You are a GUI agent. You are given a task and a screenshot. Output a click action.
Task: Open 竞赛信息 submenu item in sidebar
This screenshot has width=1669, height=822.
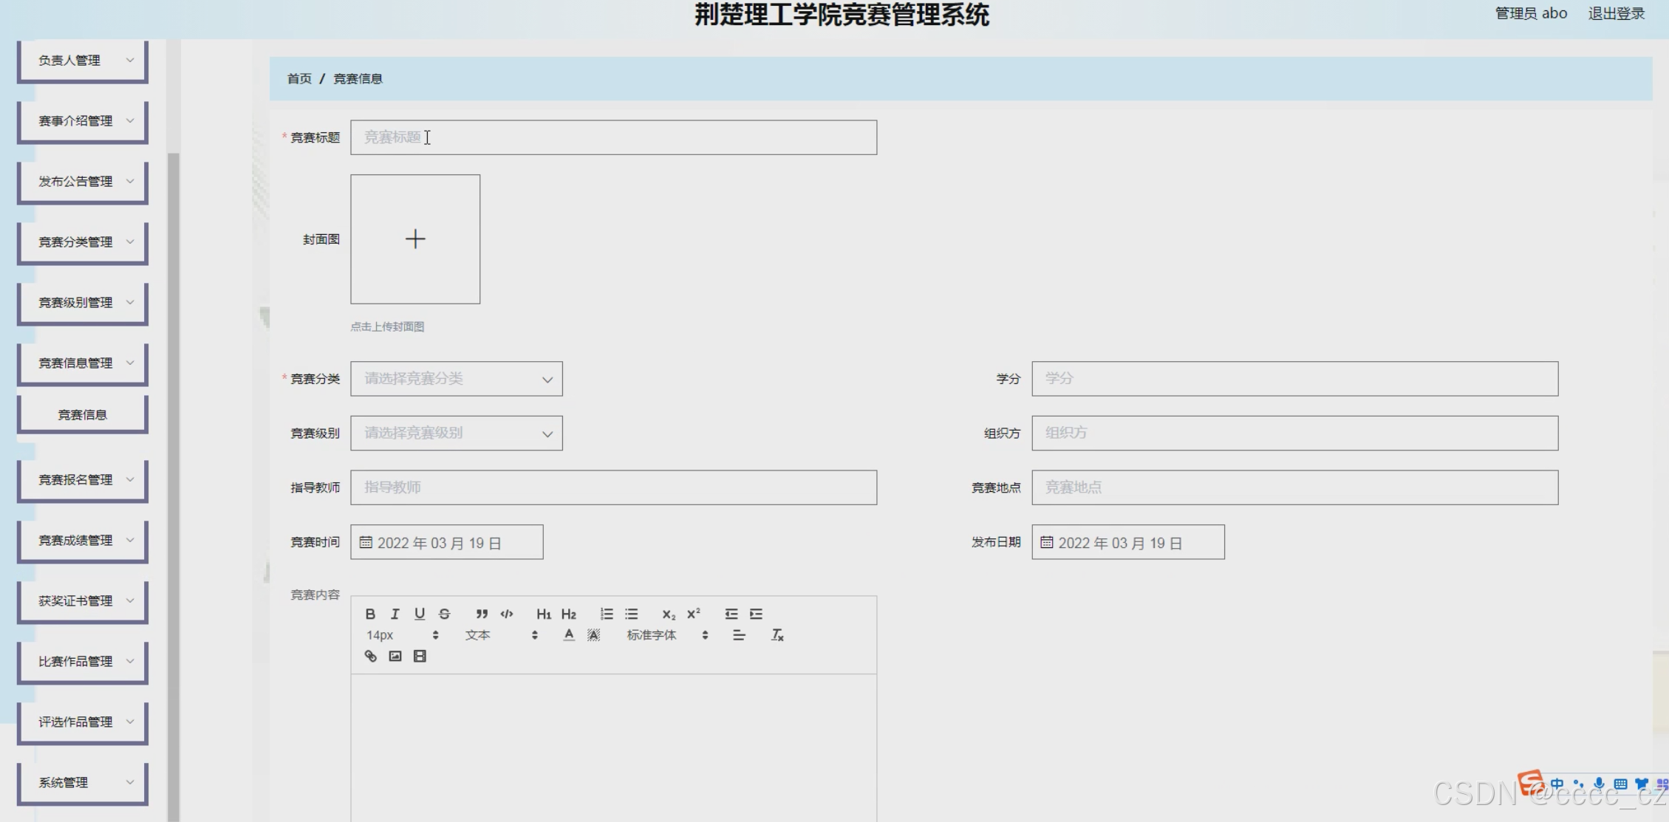coord(83,415)
